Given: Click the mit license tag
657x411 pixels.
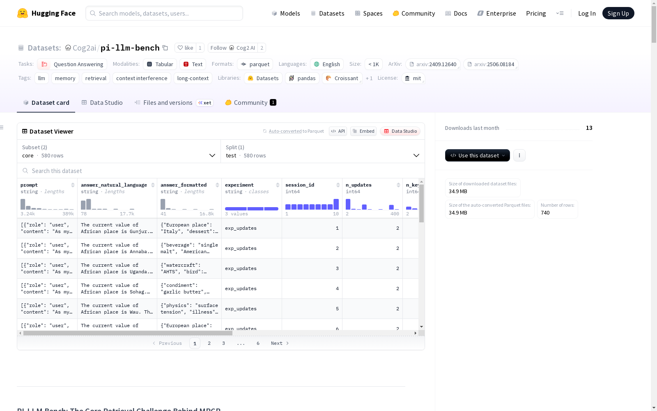Looking at the screenshot, I should [413, 78].
